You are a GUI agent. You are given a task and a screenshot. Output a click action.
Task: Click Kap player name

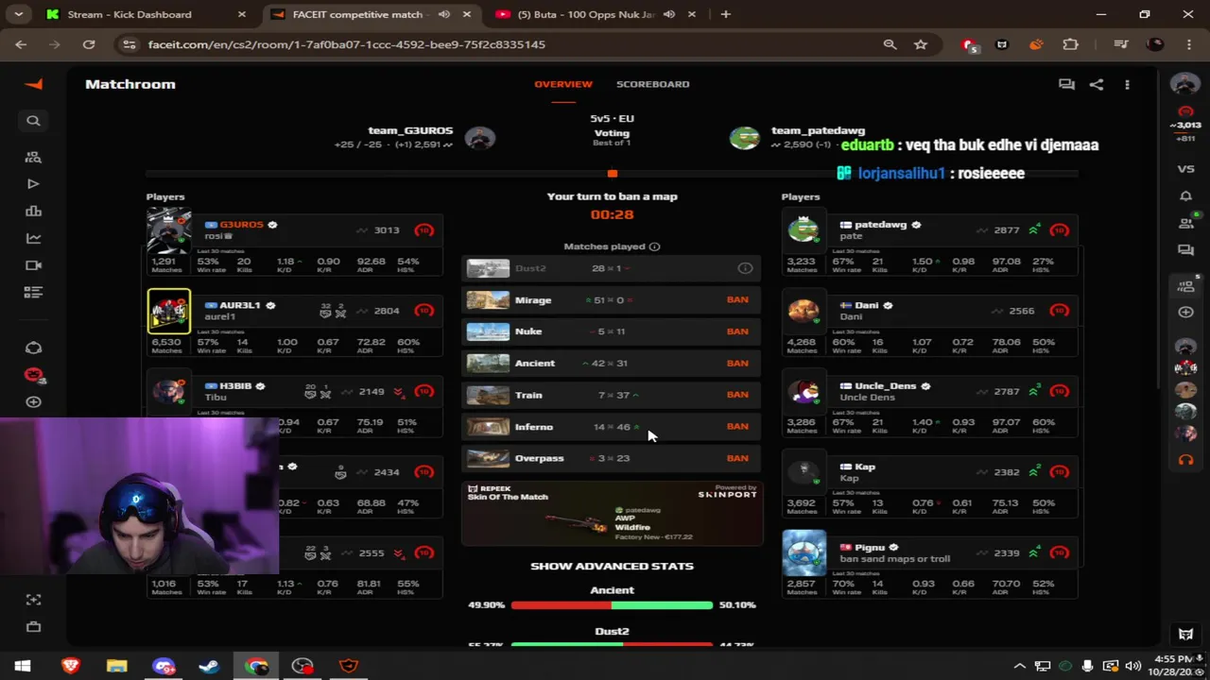[865, 467]
